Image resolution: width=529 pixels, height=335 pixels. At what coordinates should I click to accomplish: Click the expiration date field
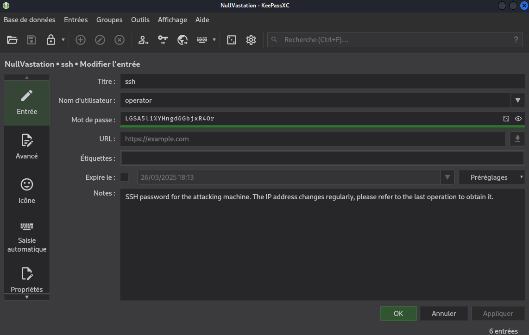[x=289, y=177]
